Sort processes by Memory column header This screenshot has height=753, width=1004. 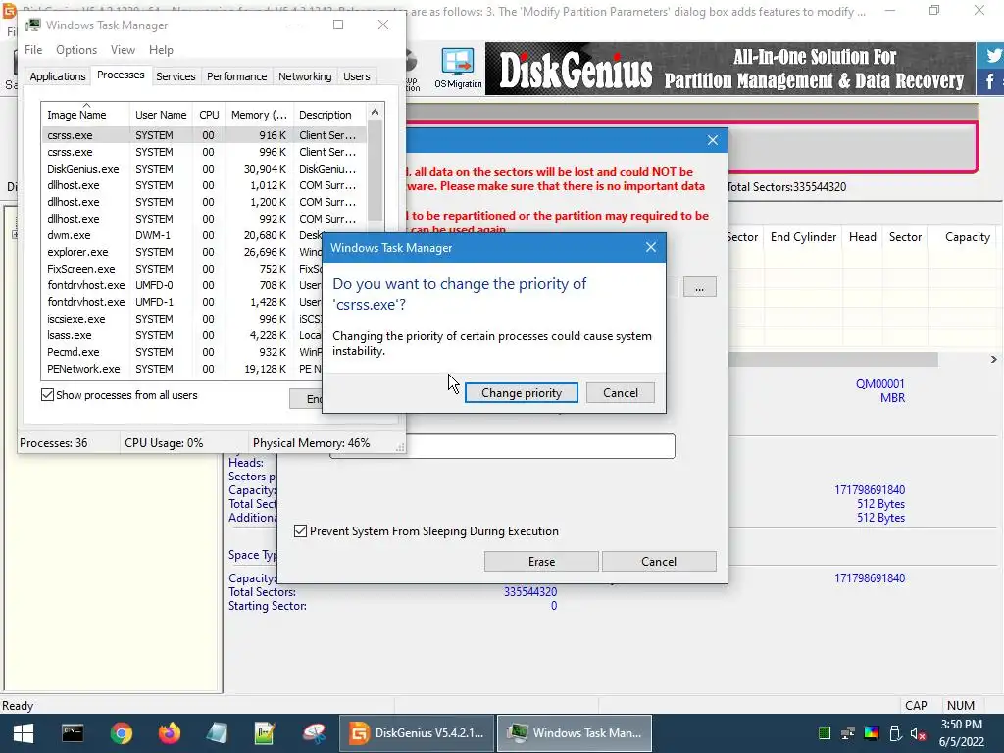(x=259, y=115)
